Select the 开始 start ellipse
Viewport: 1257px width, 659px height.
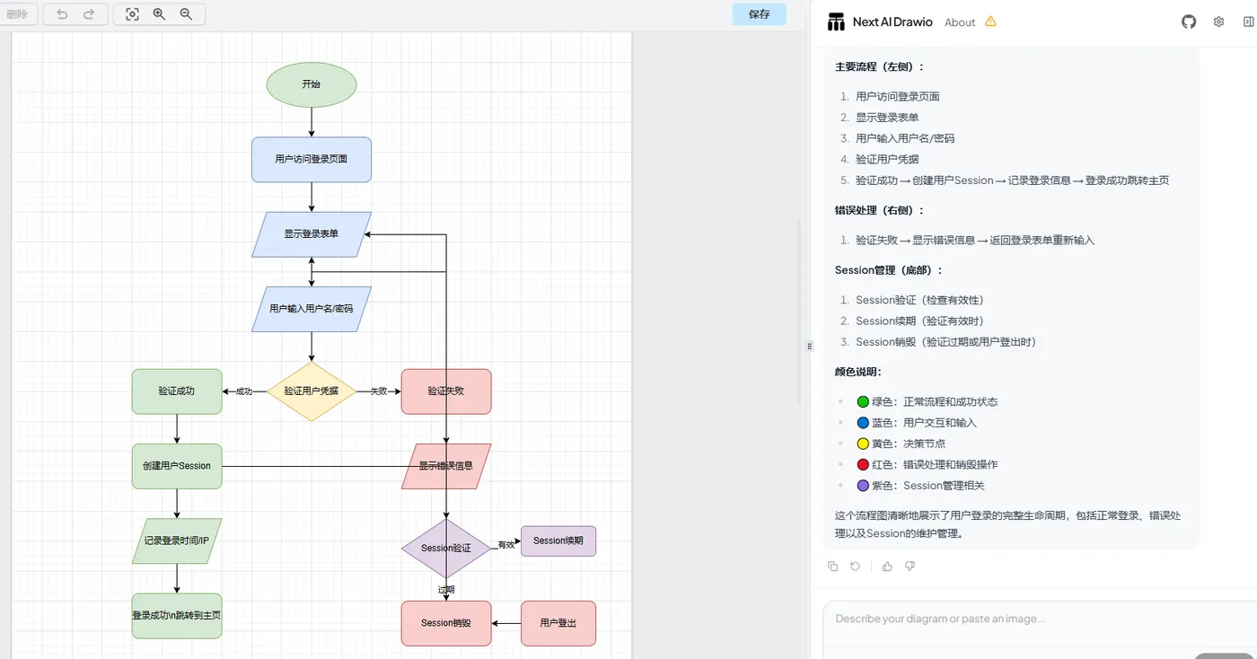[x=312, y=84]
